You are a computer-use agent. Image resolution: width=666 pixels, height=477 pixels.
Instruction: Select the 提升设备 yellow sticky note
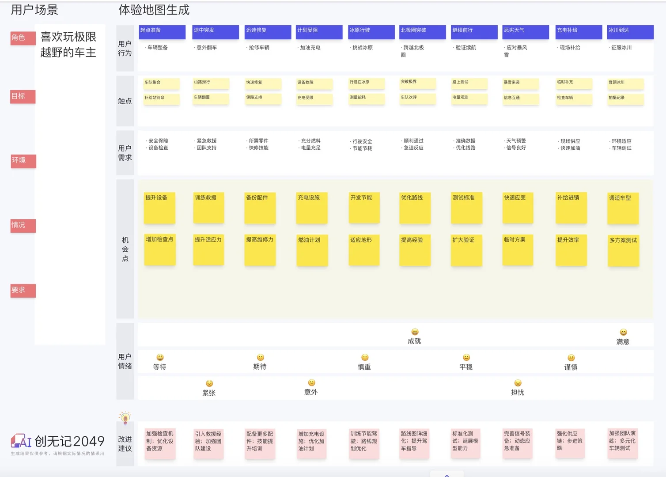tap(160, 208)
